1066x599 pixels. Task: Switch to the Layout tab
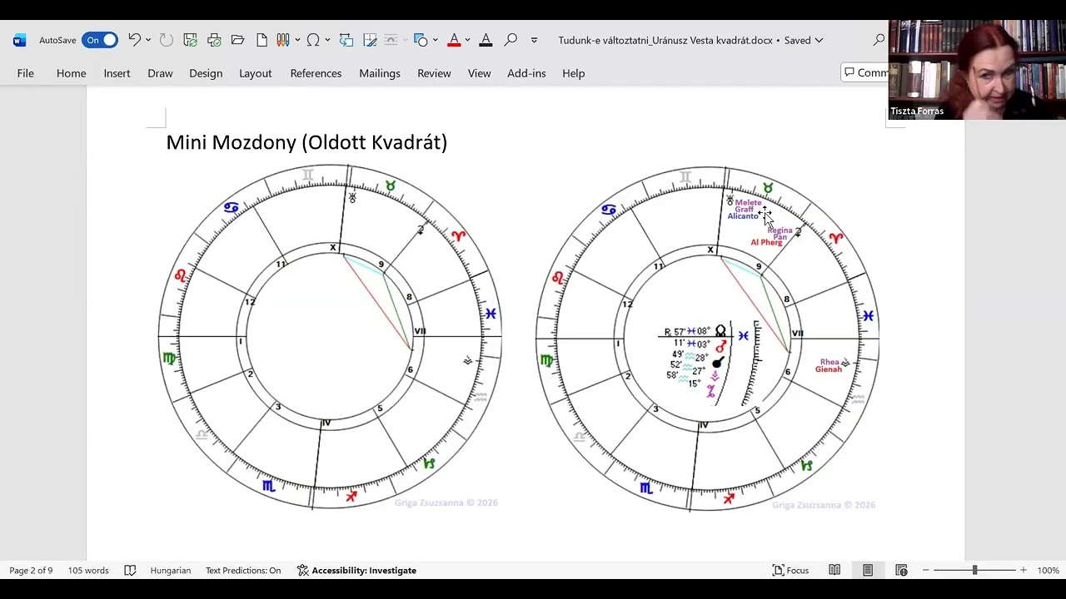(x=256, y=73)
